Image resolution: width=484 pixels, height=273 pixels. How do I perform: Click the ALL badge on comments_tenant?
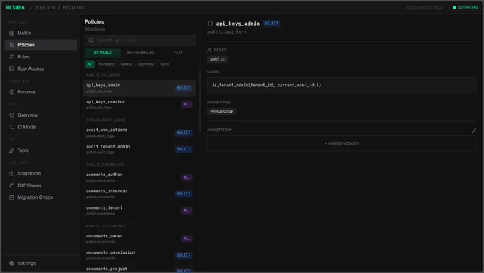186,210
